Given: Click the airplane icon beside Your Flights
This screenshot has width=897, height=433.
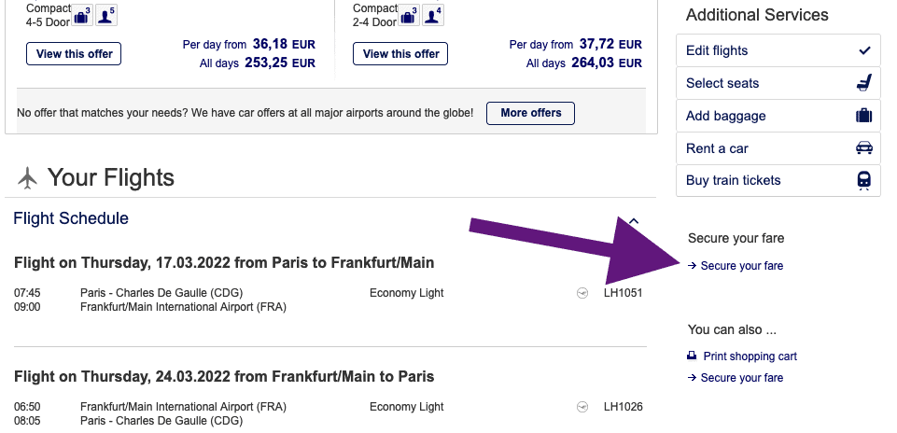Looking at the screenshot, I should (x=28, y=176).
